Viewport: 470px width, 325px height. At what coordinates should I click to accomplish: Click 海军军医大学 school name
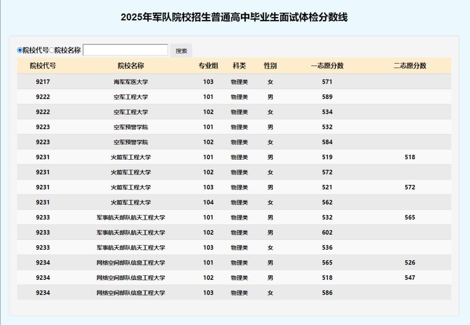point(131,82)
